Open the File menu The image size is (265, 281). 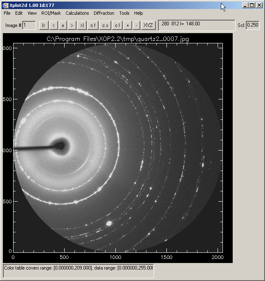(7, 13)
